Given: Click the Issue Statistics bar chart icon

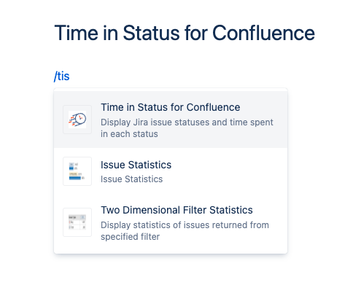Looking at the screenshot, I should coord(77,171).
